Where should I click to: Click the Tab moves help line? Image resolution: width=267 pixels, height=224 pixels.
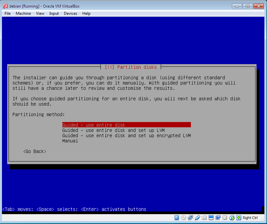[x=74, y=209]
